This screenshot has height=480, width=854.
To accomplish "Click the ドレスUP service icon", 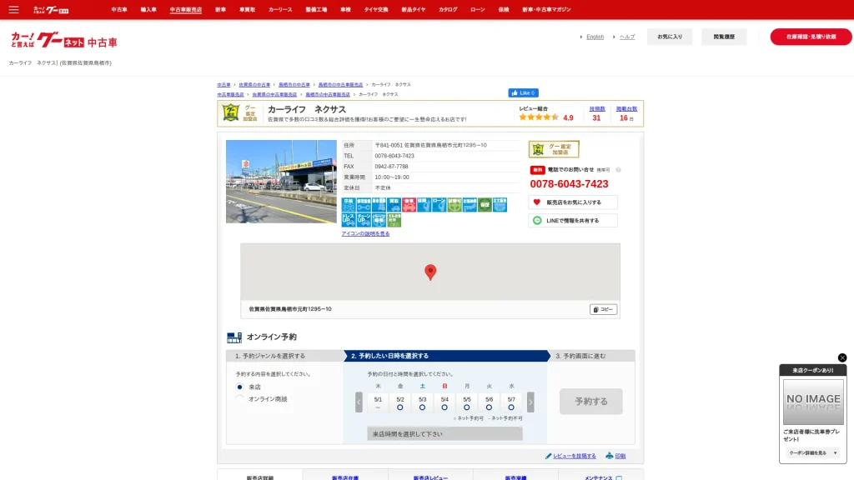I will 349,220.
